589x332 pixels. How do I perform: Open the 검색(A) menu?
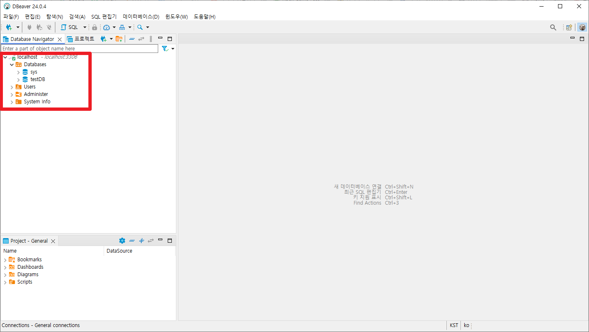pos(77,17)
